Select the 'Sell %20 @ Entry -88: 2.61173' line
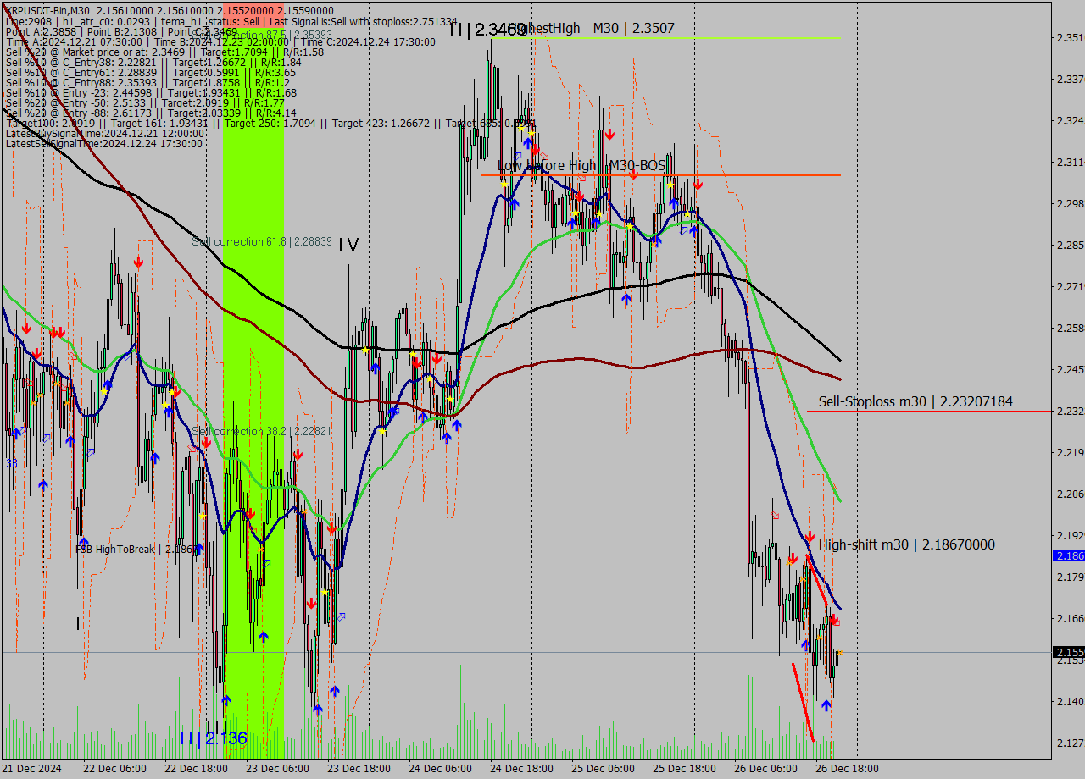Viewport: 1085px width, 779px height. pyautogui.click(x=151, y=113)
